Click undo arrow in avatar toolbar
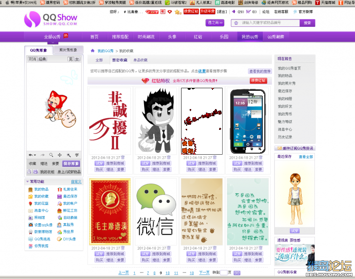The width and height of the screenshot is (355, 279). tap(30, 155)
